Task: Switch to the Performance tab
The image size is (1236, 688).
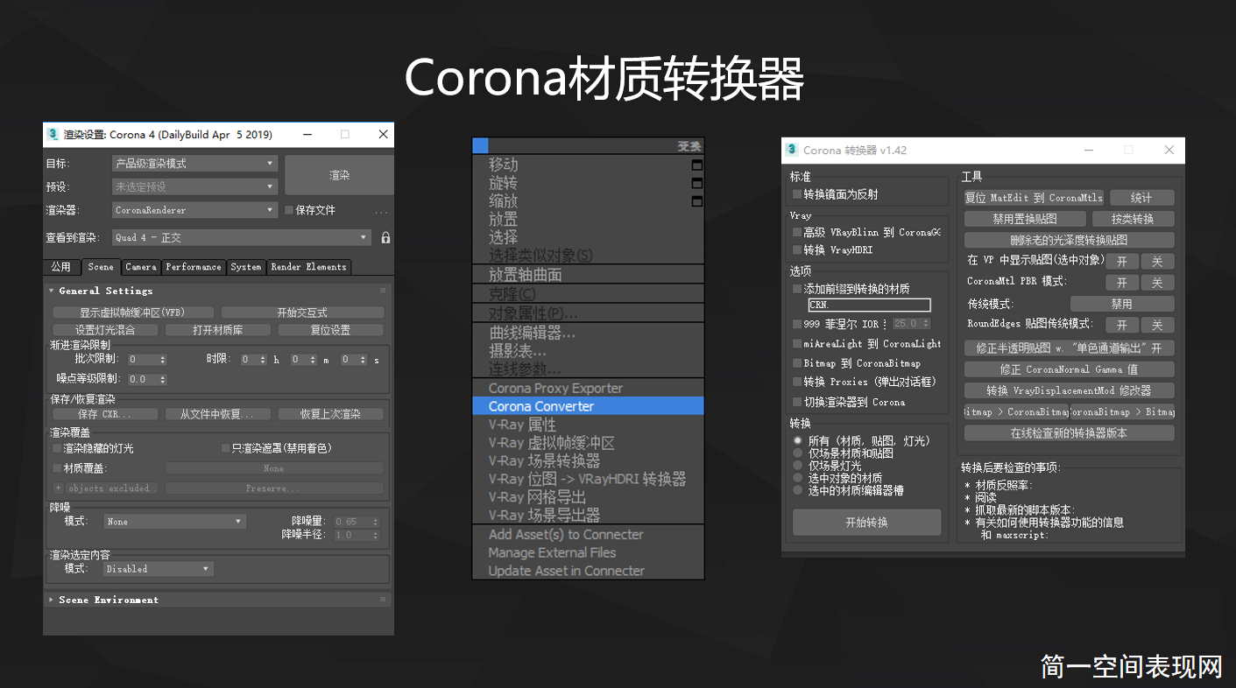Action: 194,267
